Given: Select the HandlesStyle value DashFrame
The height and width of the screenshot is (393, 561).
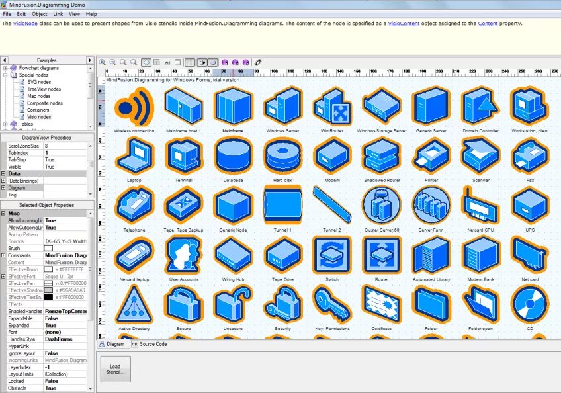Looking at the screenshot, I should (65, 339).
